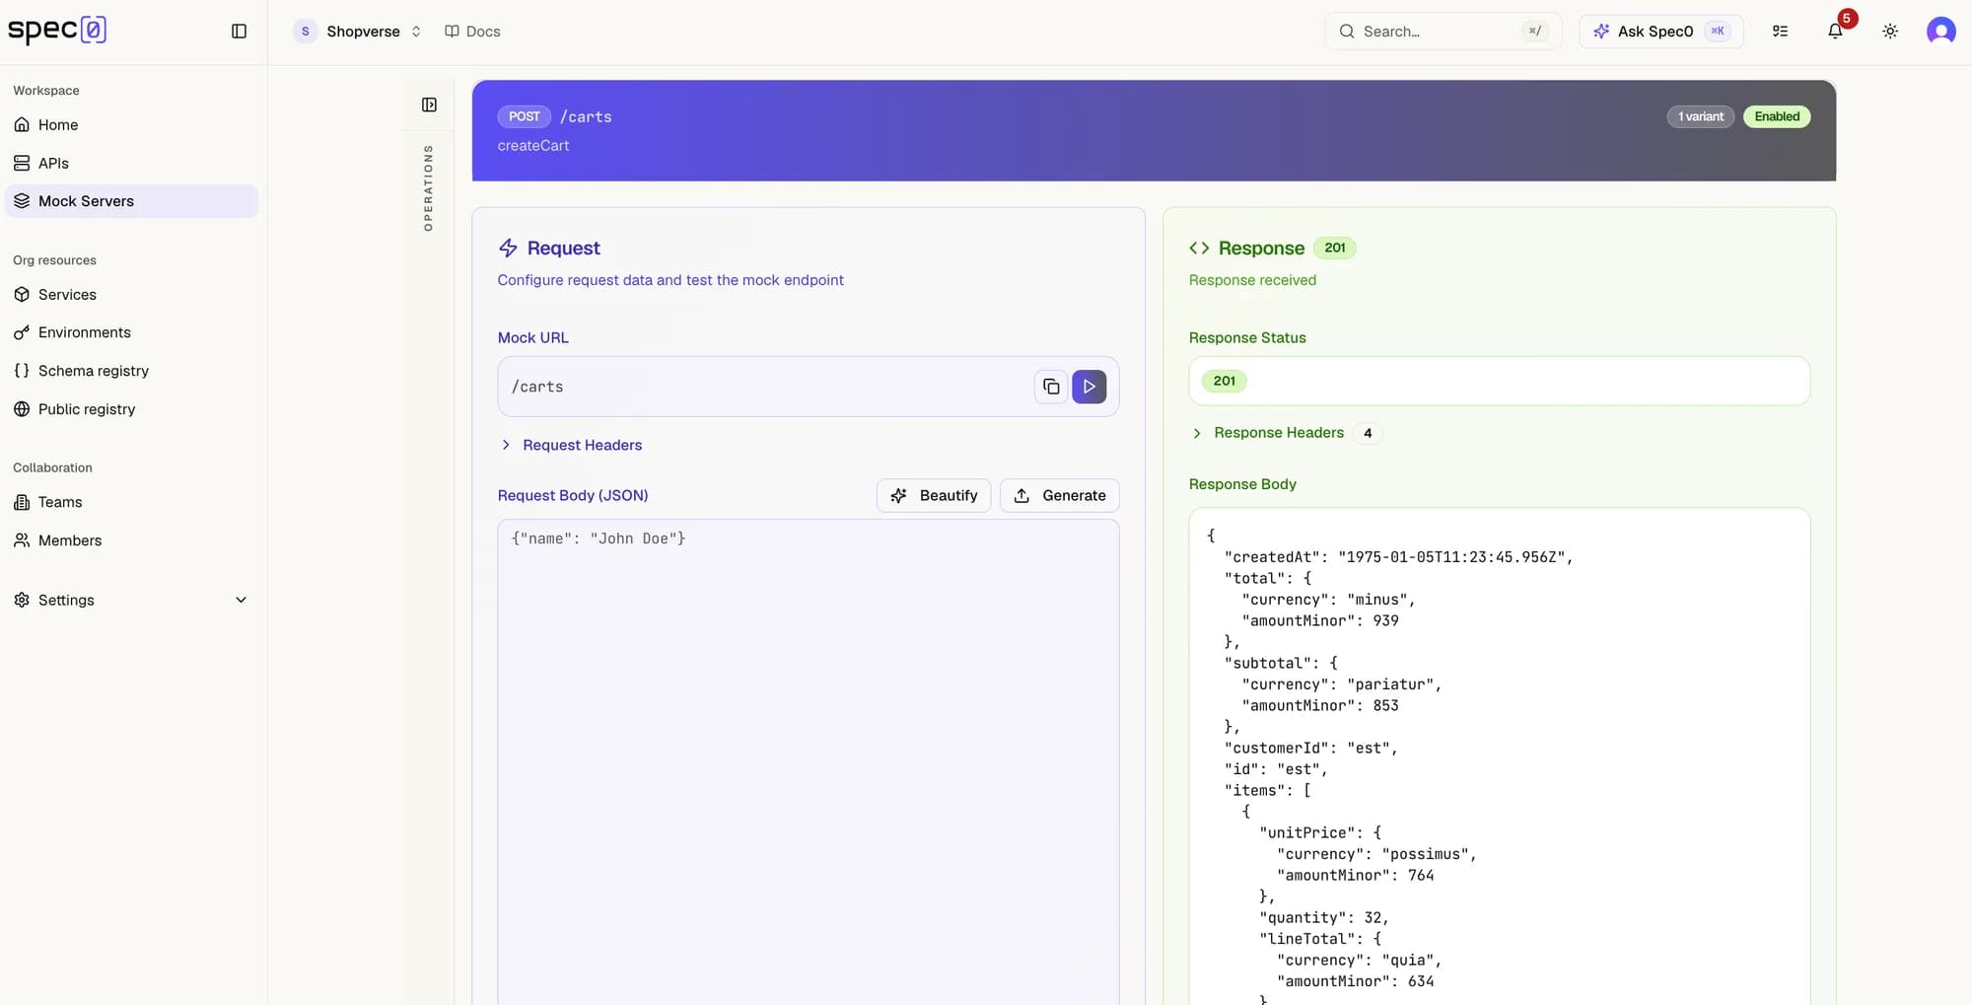Open the user avatar menu

point(1941,32)
